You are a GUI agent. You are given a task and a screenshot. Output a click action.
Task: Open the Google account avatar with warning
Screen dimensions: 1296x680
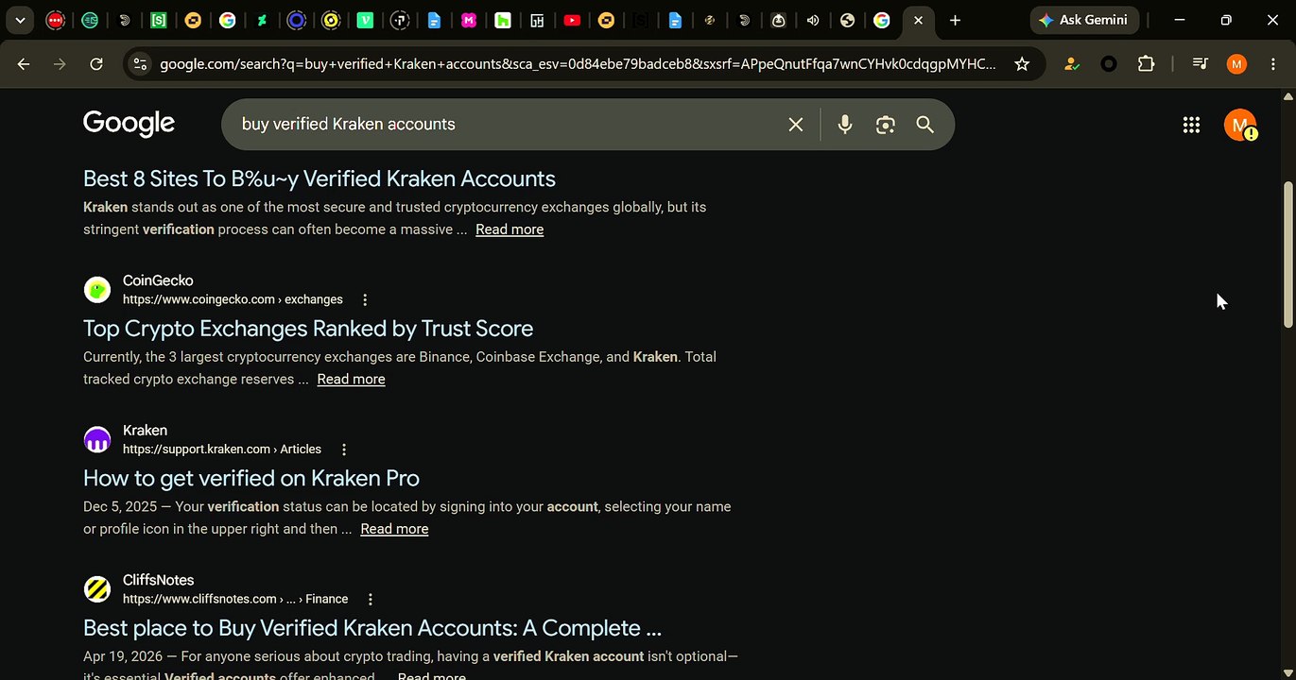pos(1240,125)
